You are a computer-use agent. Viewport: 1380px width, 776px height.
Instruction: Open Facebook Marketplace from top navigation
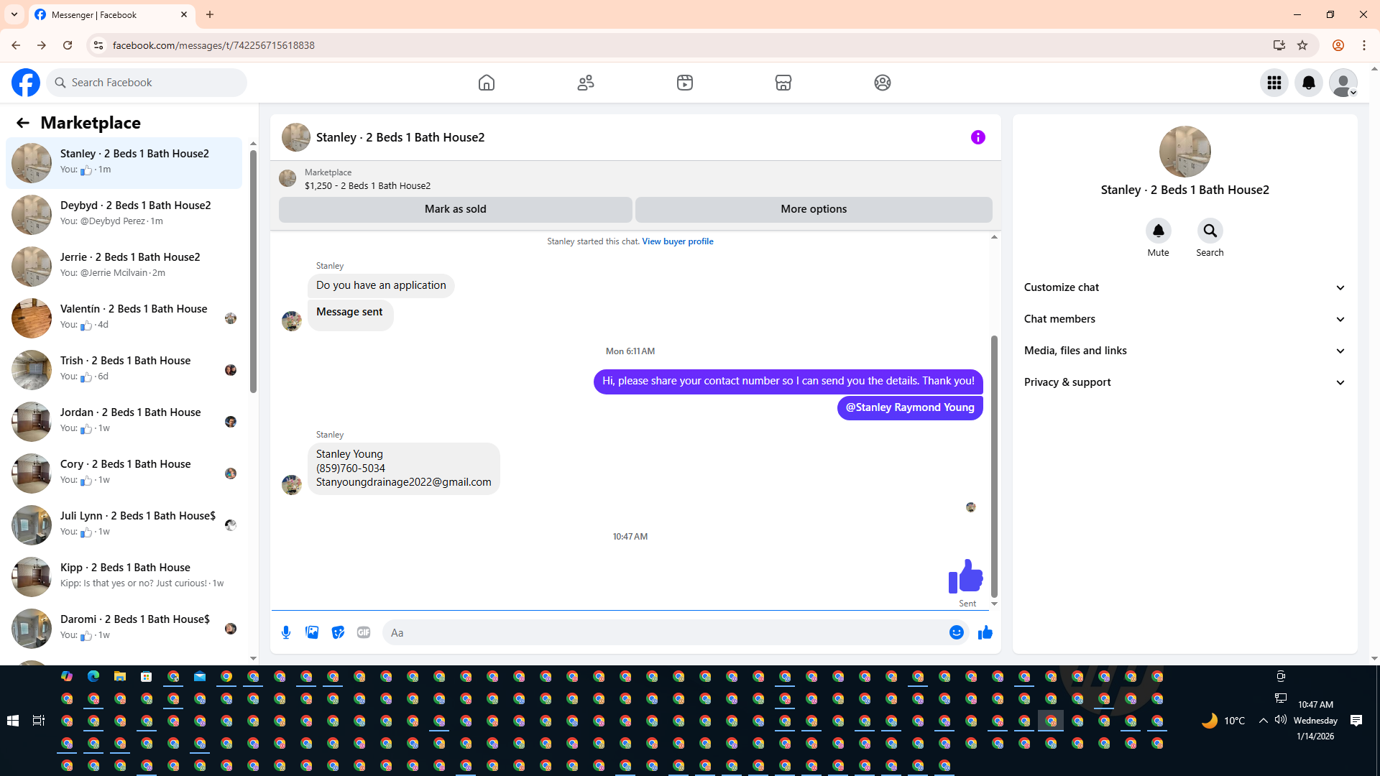point(783,83)
